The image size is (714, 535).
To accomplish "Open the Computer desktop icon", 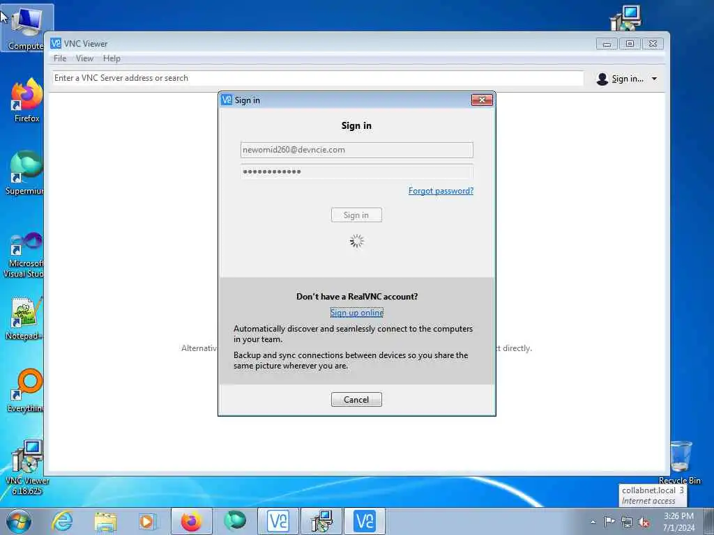I will click(26, 27).
